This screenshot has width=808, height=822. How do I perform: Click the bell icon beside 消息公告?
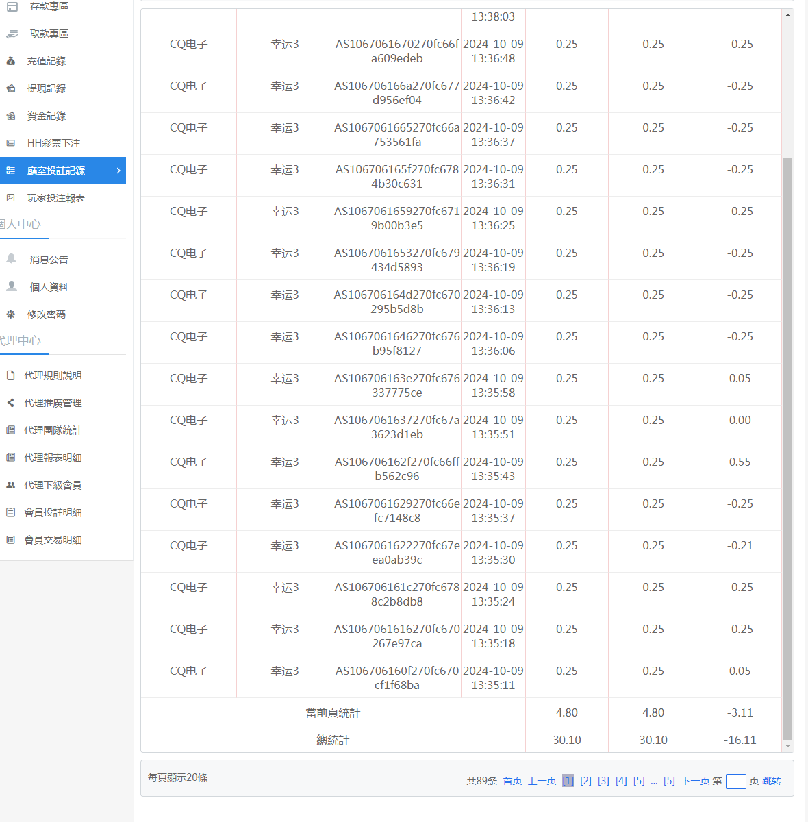(12, 259)
